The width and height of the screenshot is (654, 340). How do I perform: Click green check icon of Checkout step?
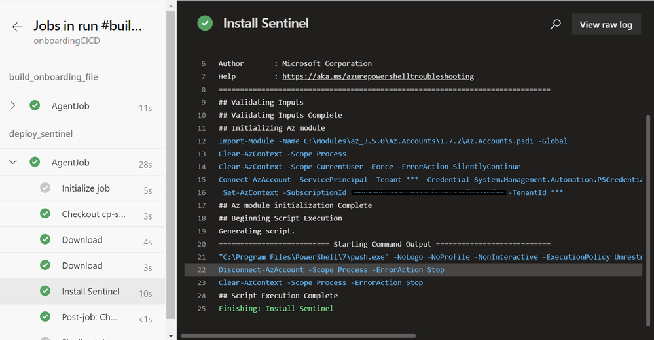point(45,214)
